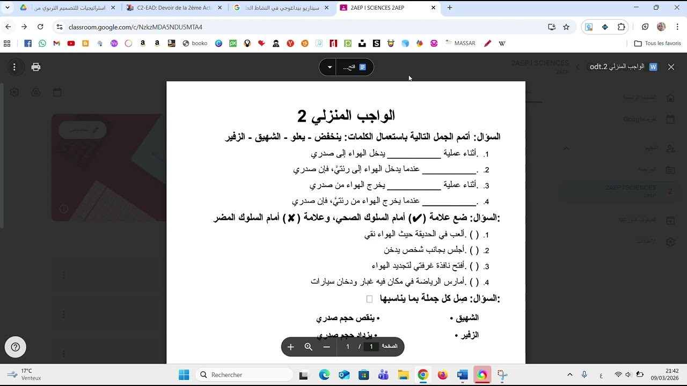Zoom out with the minus icon
The image size is (687, 386).
click(x=326, y=347)
